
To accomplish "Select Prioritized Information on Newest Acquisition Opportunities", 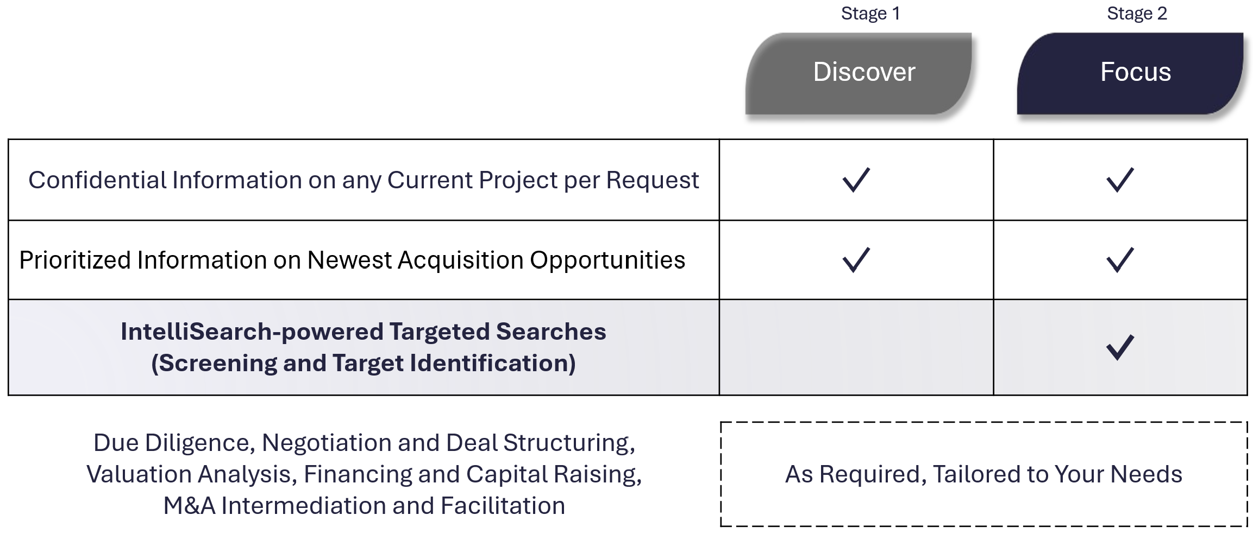I will tap(352, 259).
